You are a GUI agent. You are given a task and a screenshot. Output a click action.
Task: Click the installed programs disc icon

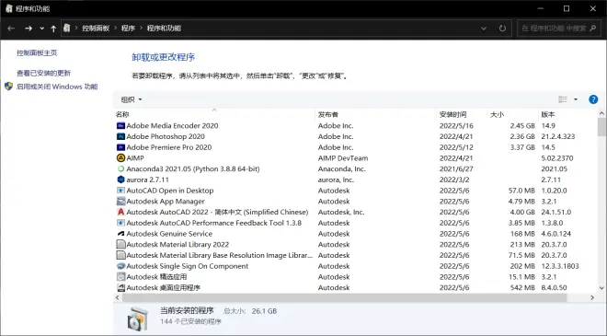pyautogui.click(x=138, y=319)
